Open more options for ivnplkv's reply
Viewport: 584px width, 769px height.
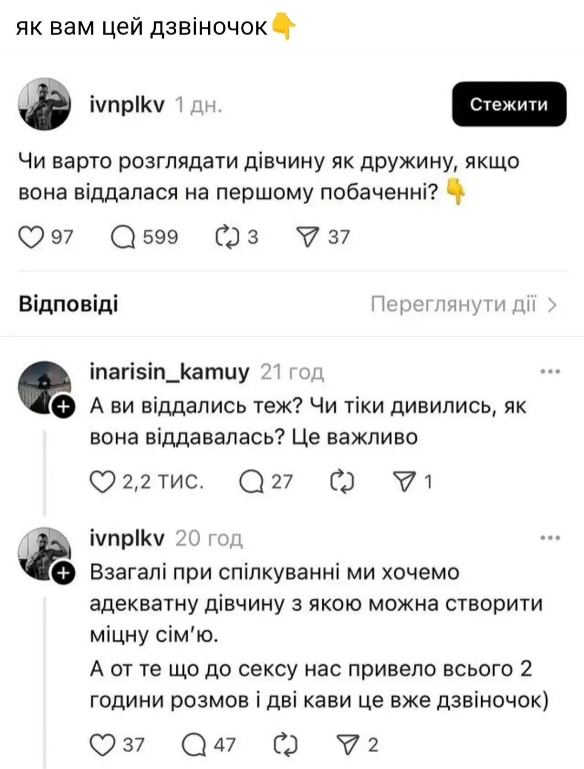click(x=550, y=538)
